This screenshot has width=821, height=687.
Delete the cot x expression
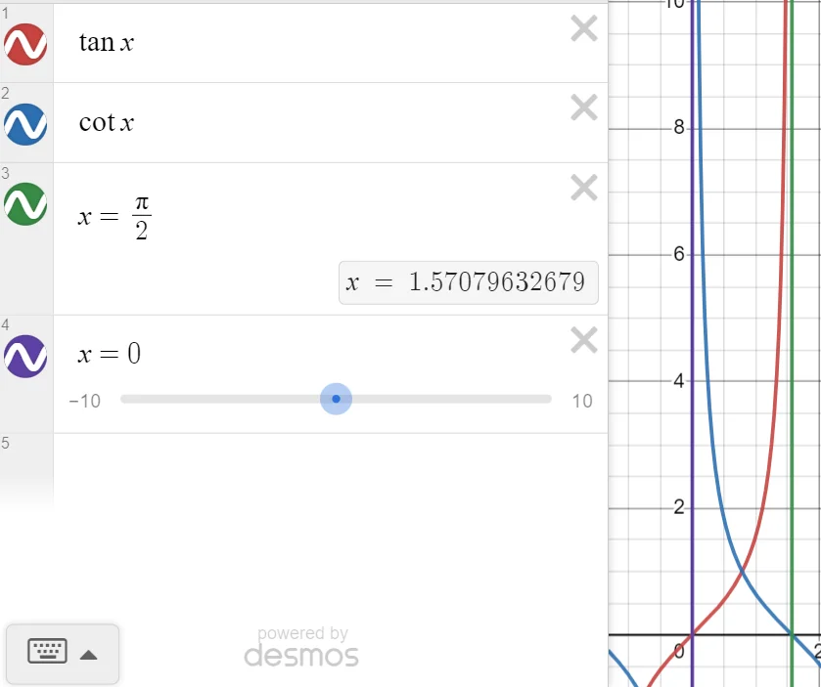pyautogui.click(x=584, y=107)
